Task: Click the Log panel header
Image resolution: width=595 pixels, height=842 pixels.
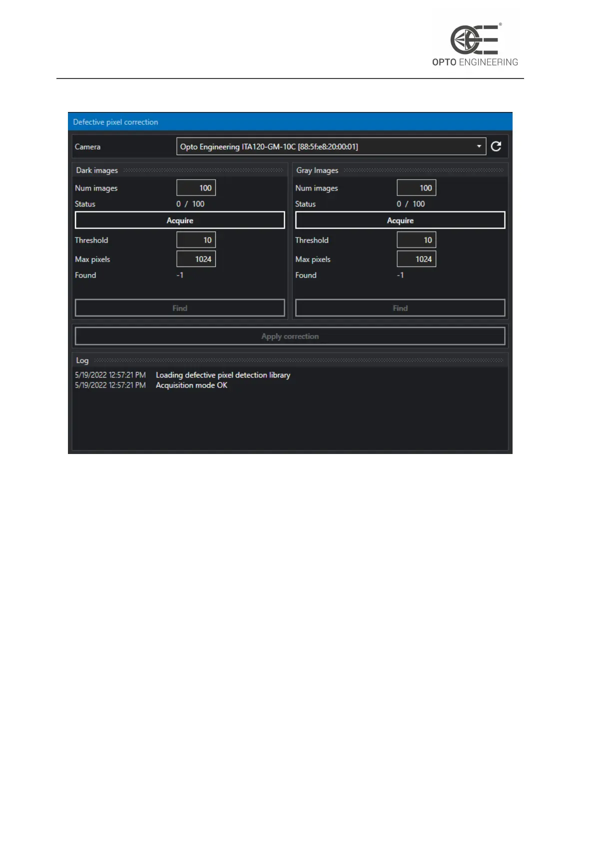Action: 290,360
